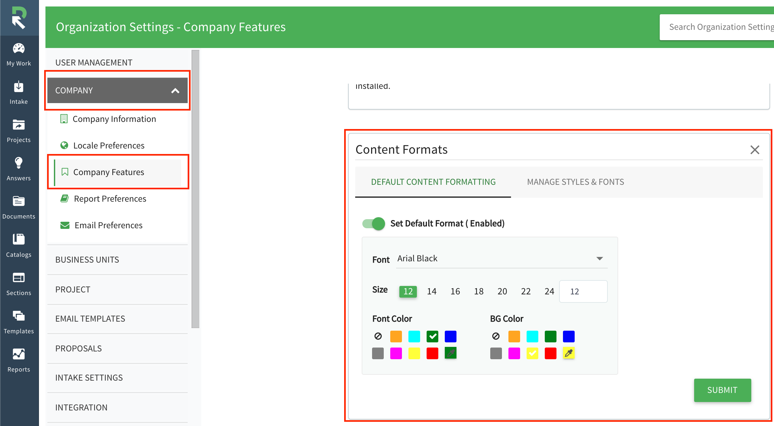
Task: Pick green BG color swatch
Action: (x=551, y=336)
